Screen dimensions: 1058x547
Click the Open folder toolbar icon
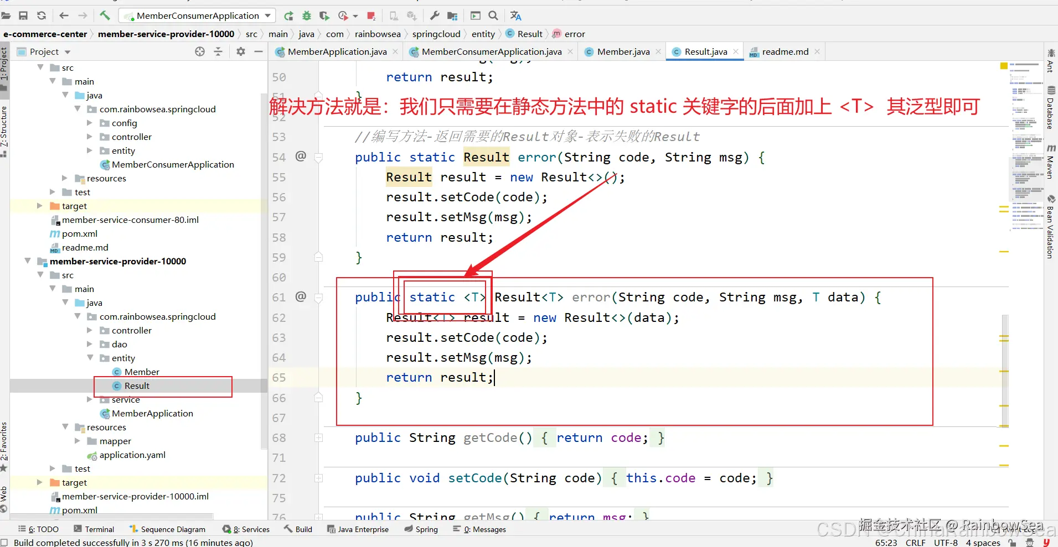(6, 15)
